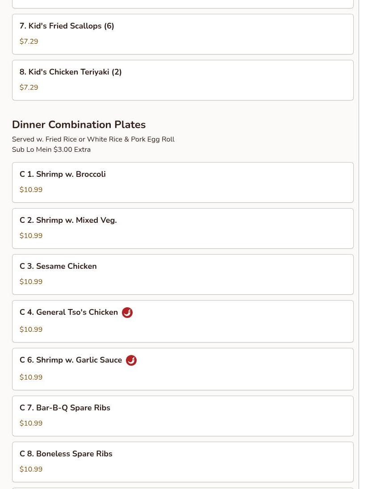
Task: Click $10.99 price under Shrimp w. Broccoli
Action: [x=31, y=190]
